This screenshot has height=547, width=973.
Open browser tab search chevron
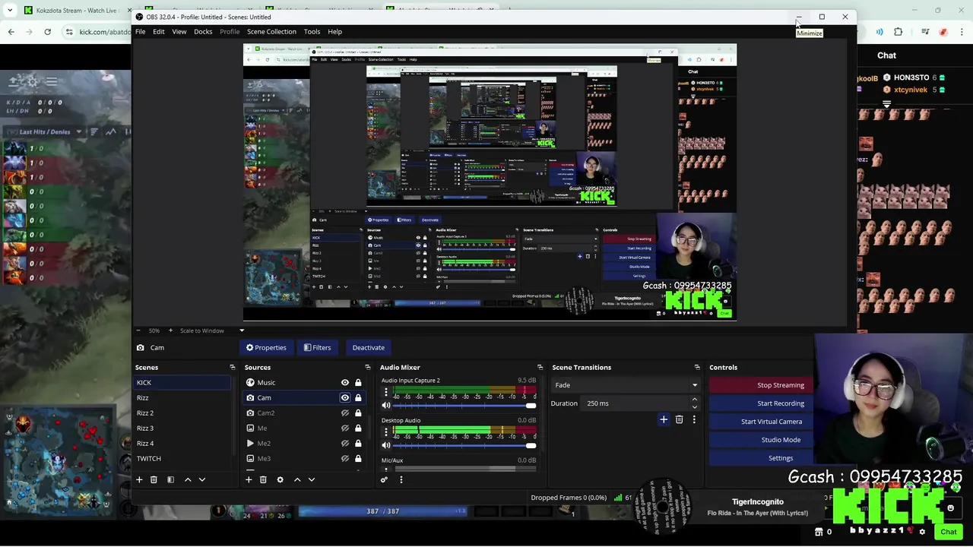click(x=10, y=10)
